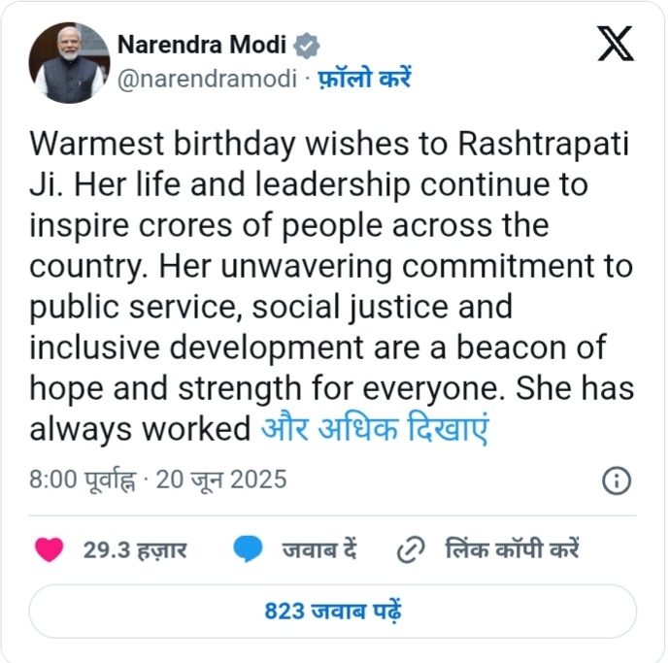Open the Narendra Modi display name
The height and width of the screenshot is (663, 670).
pos(204,46)
